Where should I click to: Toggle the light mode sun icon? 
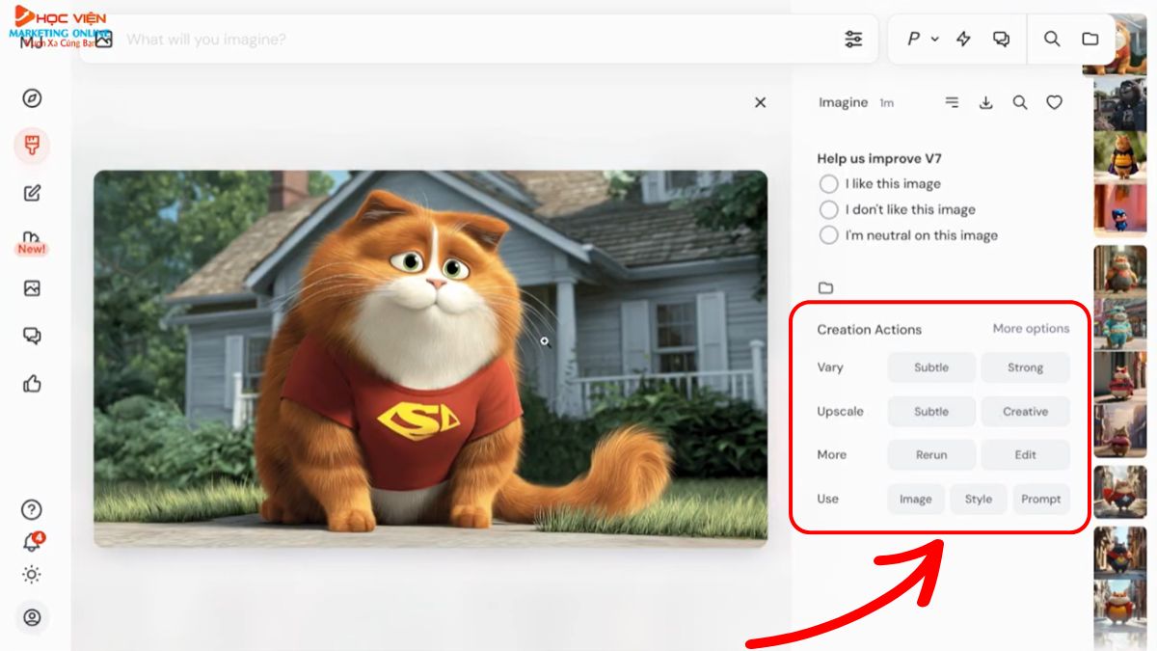[32, 575]
